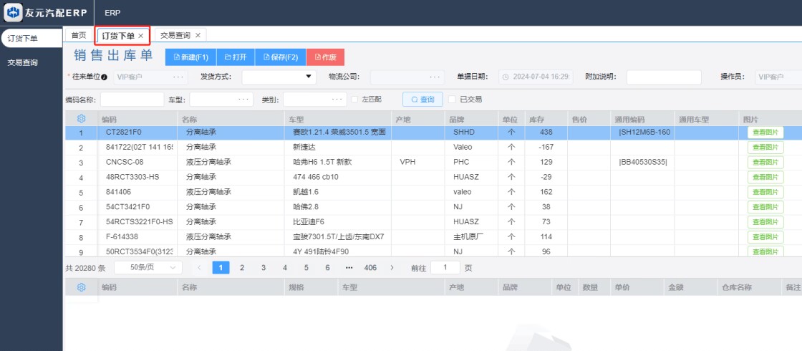Select the row with code 54RCTS3221F0-HS
The image size is (802, 351).
tap(433, 222)
